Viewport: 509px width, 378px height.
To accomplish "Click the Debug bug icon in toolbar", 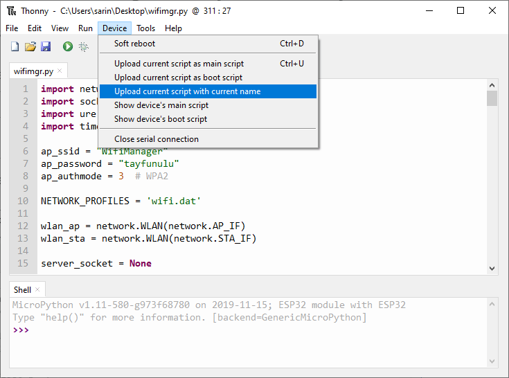I will tap(83, 46).
